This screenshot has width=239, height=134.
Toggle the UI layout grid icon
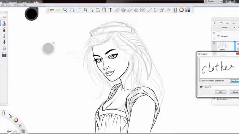coord(187,10)
